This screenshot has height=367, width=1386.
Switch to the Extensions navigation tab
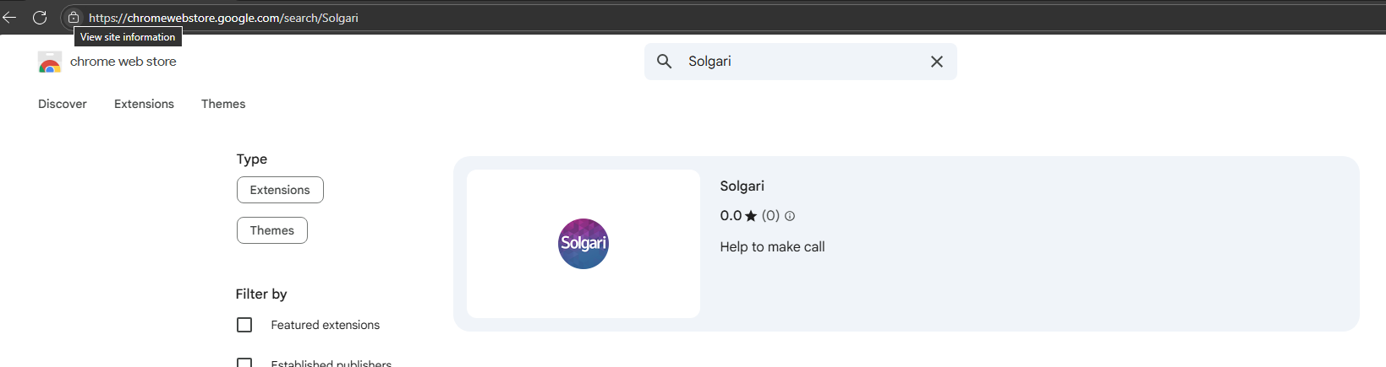(144, 104)
